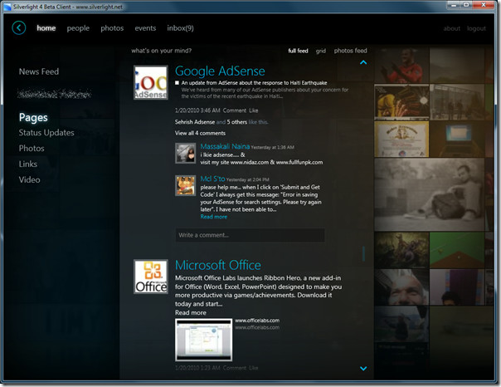Select the full feed view

click(x=298, y=51)
